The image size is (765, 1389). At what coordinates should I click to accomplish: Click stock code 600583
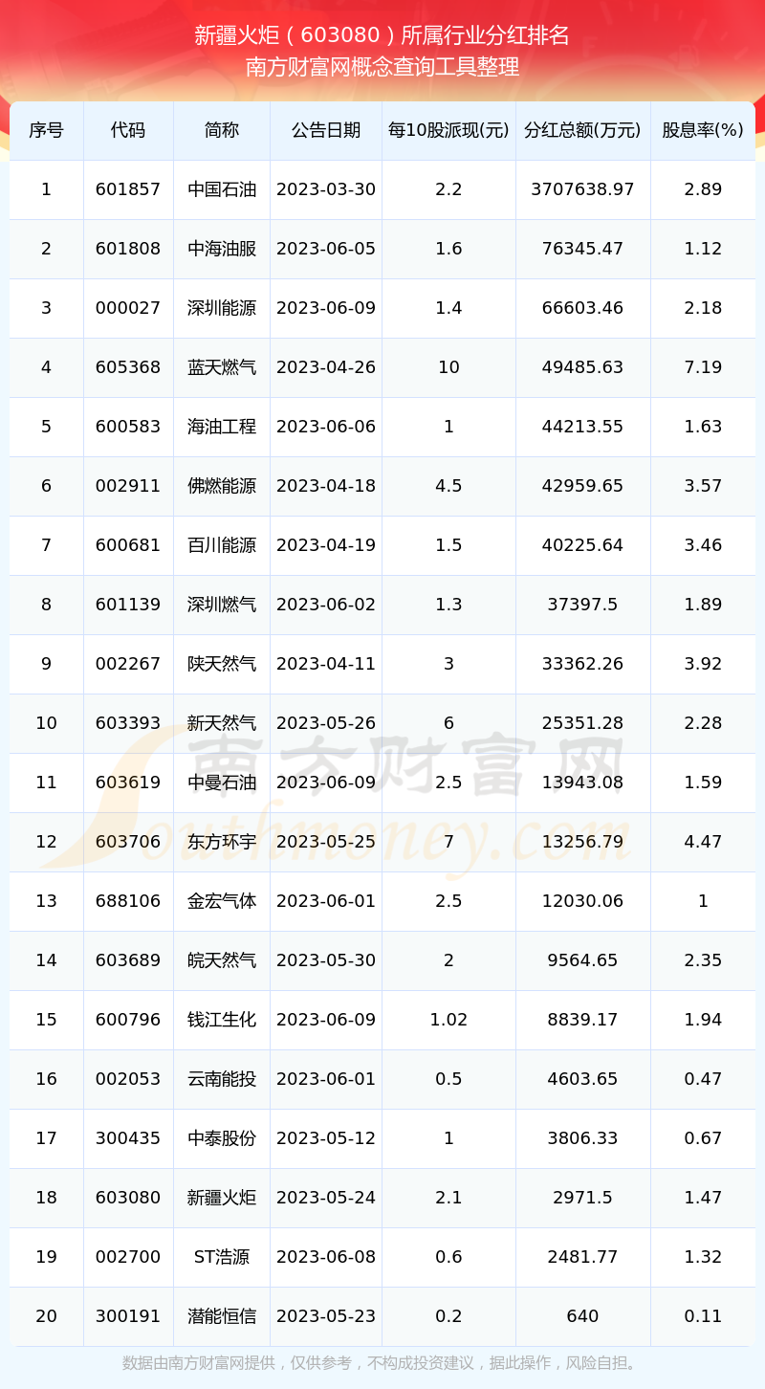pos(128,427)
